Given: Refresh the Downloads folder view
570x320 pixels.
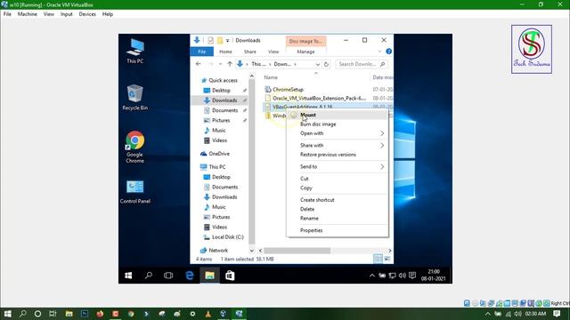Looking at the screenshot, I should [326, 64].
